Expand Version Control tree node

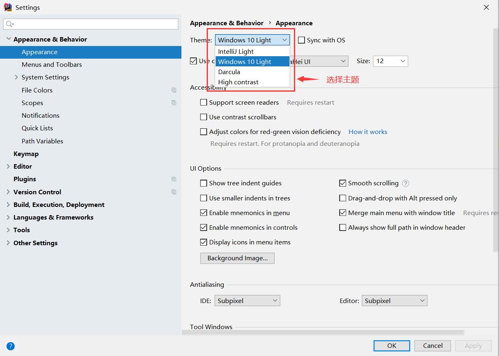[x=9, y=192]
